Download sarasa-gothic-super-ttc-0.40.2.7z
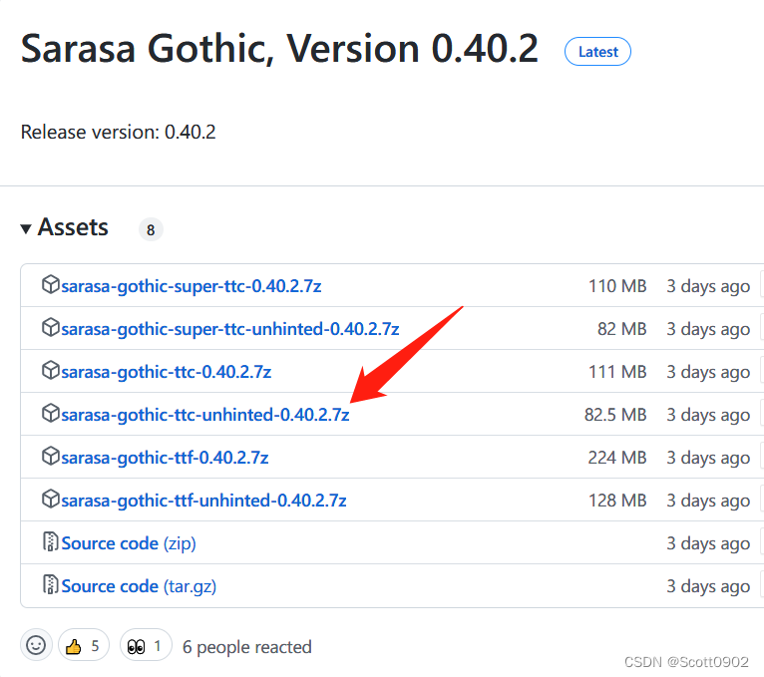This screenshot has width=764, height=677. [191, 286]
